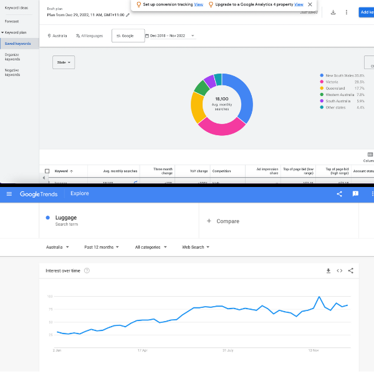Click the YoY change column header
Image resolution: width=374 pixels, height=374 pixels.
[199, 171]
